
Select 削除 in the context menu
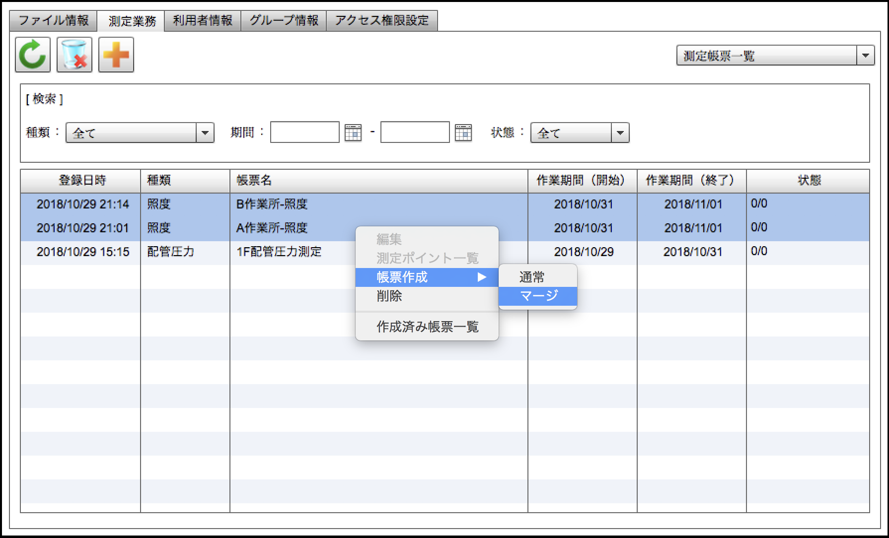[389, 296]
